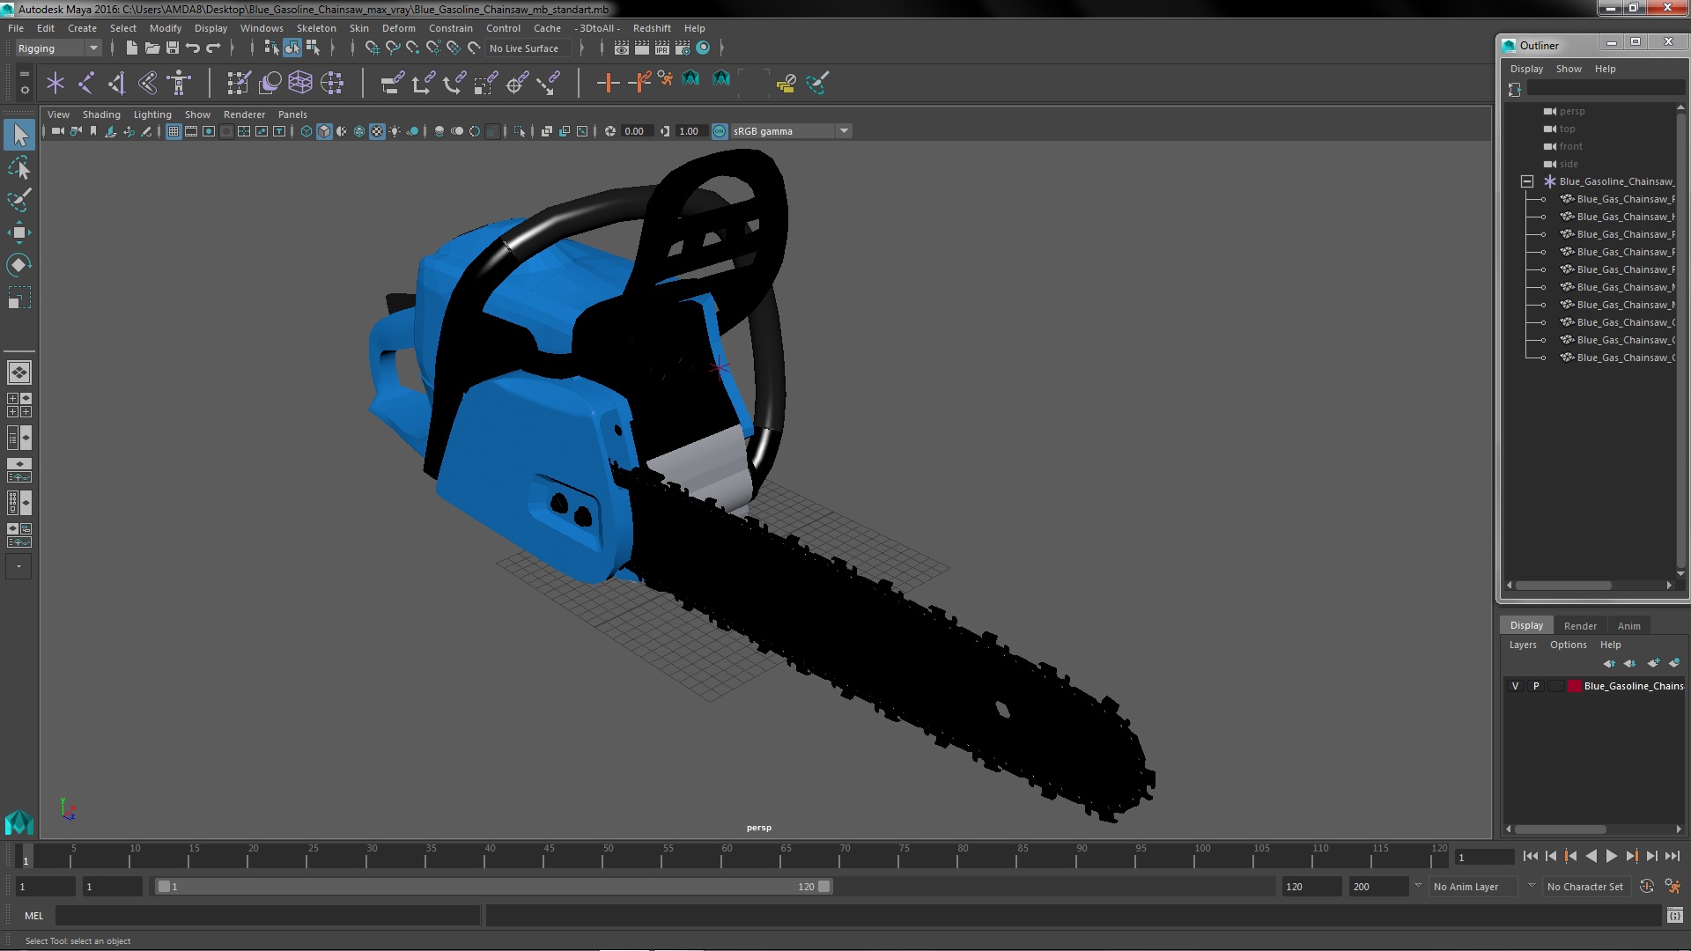
Task: Toggle color management ON button
Action: pos(720,131)
